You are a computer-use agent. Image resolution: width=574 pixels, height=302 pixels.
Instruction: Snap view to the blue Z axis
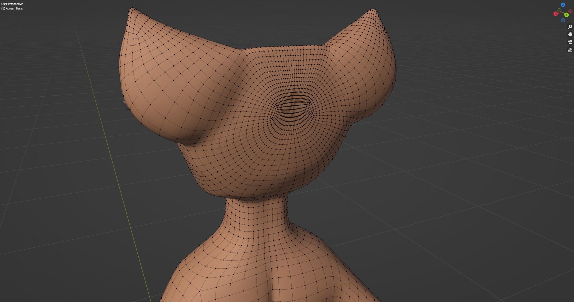point(563,5)
